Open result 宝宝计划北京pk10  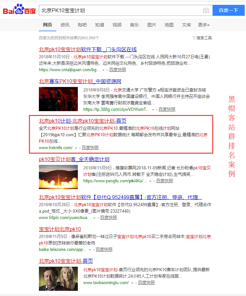coord(60,229)
